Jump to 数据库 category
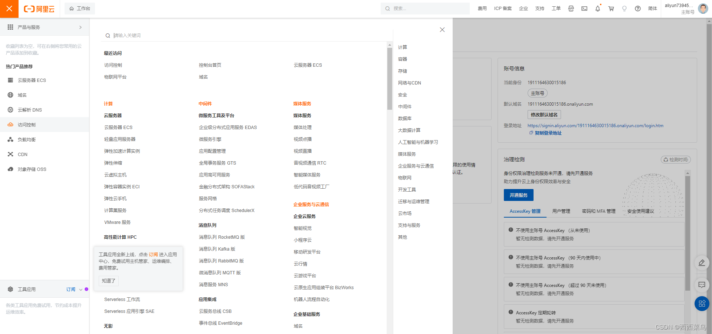Image resolution: width=712 pixels, height=334 pixels. pos(405,119)
